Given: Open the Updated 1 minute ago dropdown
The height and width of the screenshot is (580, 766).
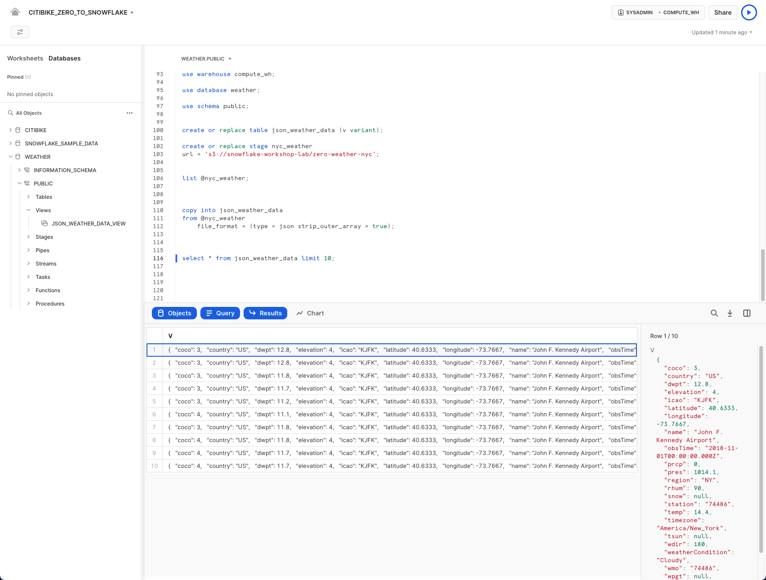Looking at the screenshot, I should (x=722, y=32).
